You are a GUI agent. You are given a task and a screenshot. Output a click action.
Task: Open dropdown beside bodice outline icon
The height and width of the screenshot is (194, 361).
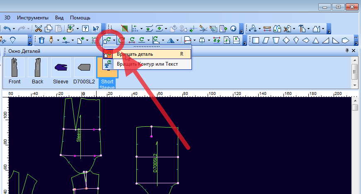[x=323, y=29]
